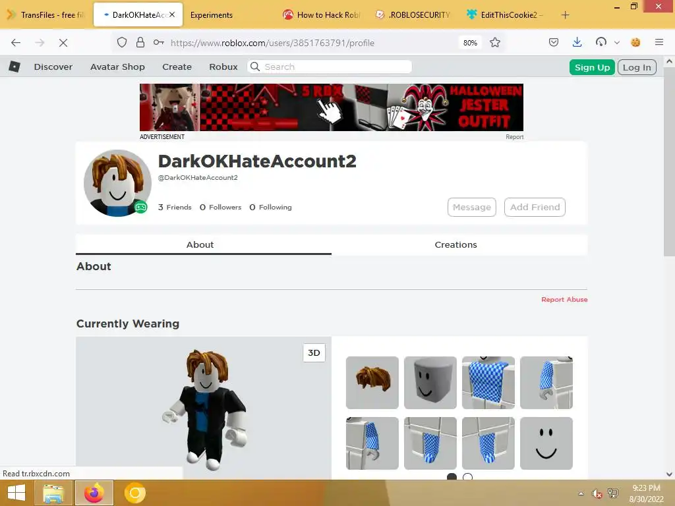Click the search magnifier icon
The width and height of the screenshot is (675, 506).
tap(255, 67)
